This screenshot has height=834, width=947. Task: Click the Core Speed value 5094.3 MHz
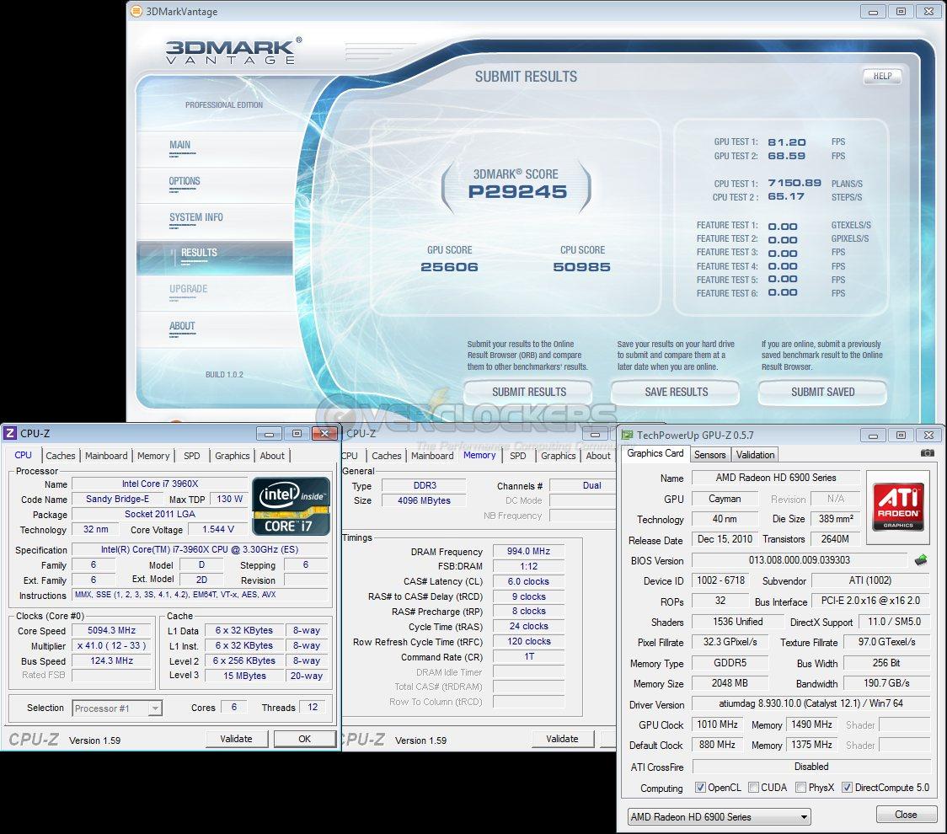click(x=112, y=630)
